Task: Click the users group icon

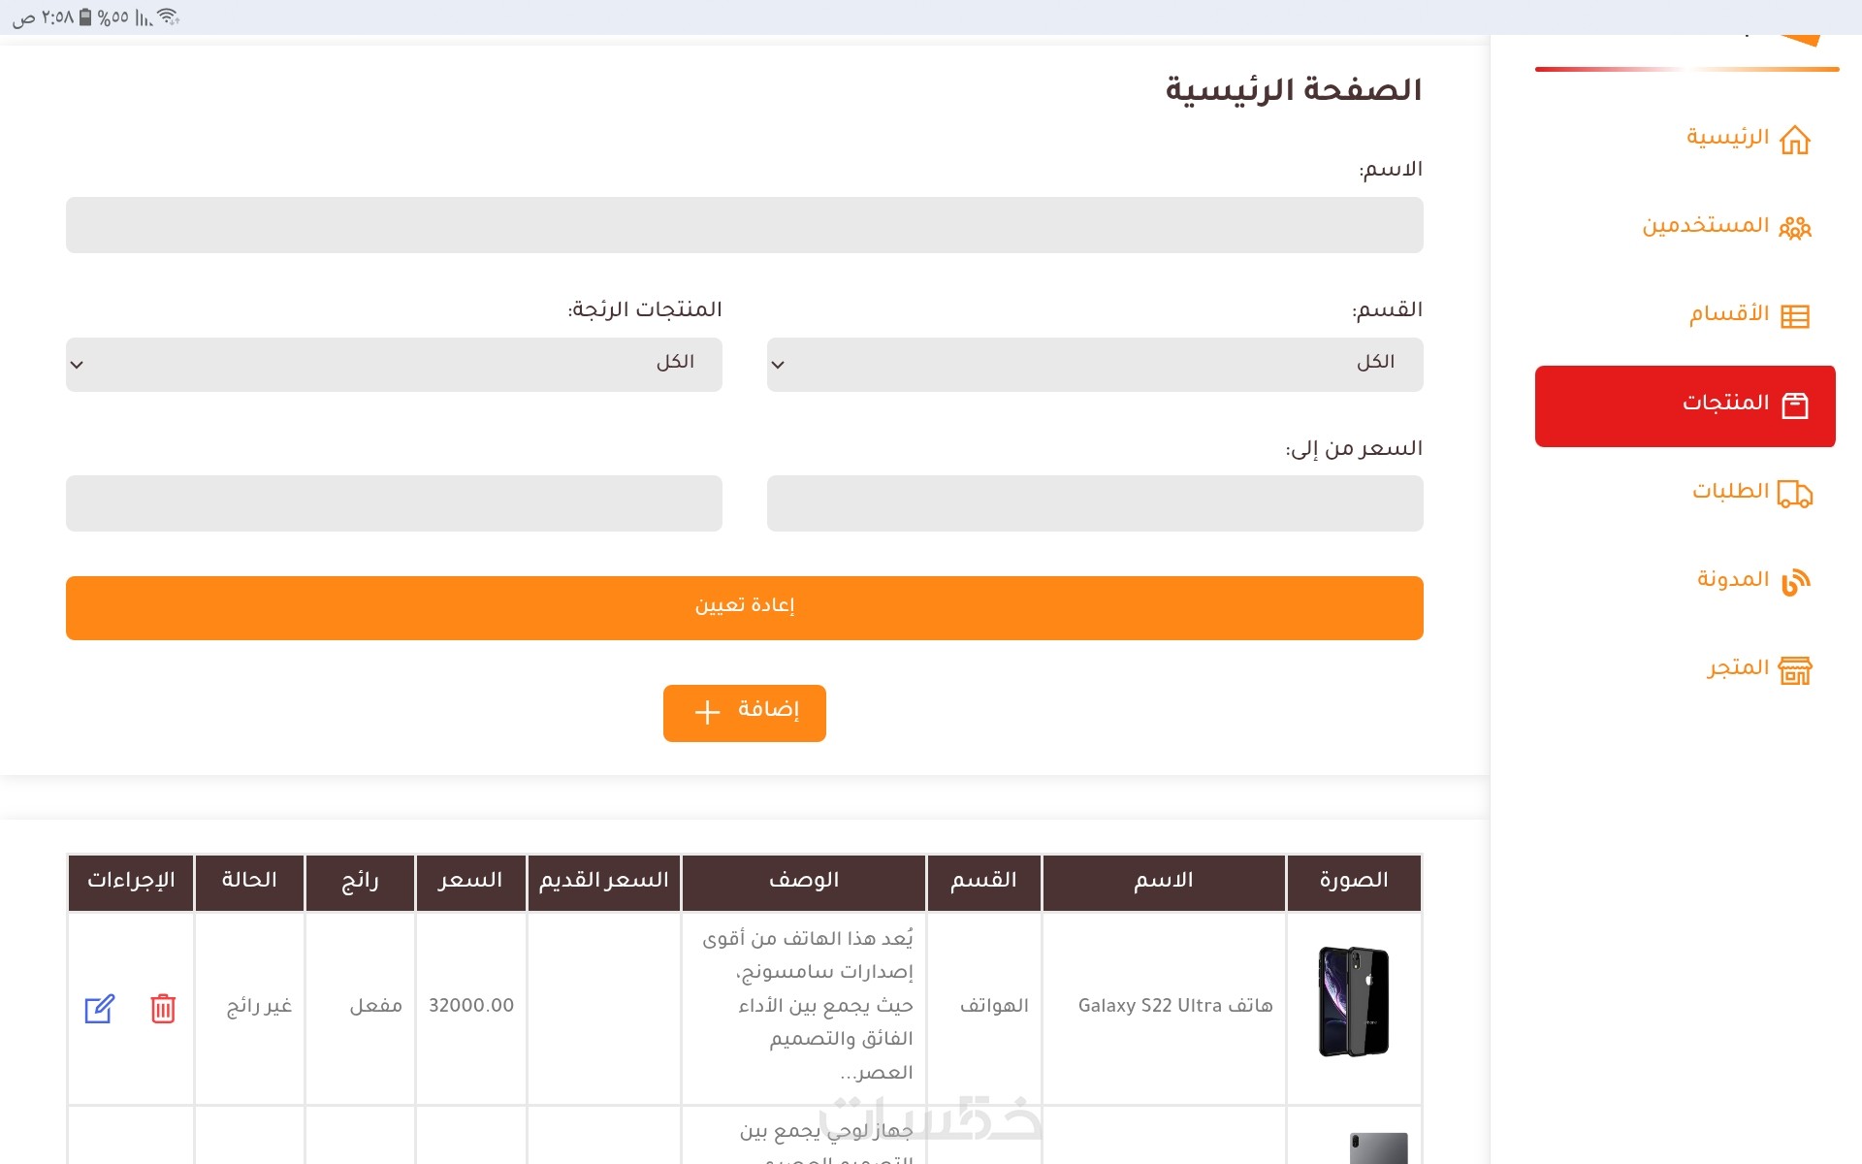Action: coord(1794,228)
